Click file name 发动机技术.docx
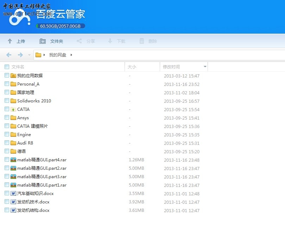The width and height of the screenshot is (285, 229). pyautogui.click(x=33, y=202)
